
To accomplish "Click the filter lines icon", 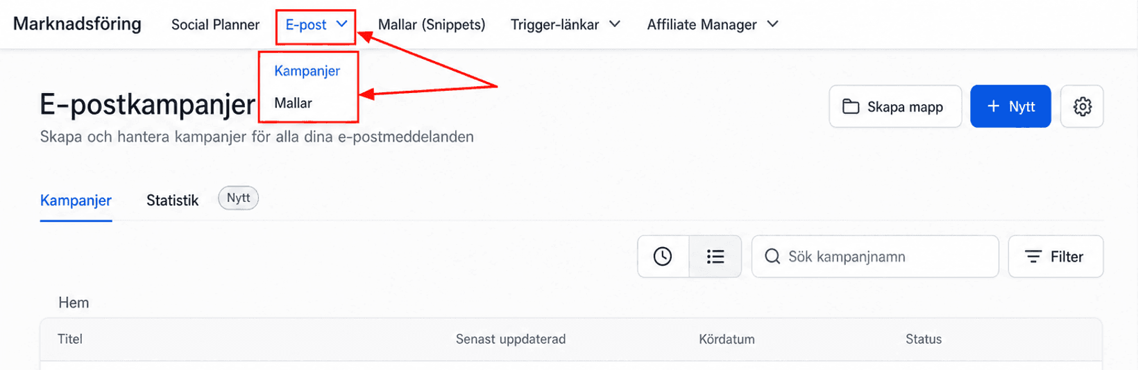I will 1033,257.
